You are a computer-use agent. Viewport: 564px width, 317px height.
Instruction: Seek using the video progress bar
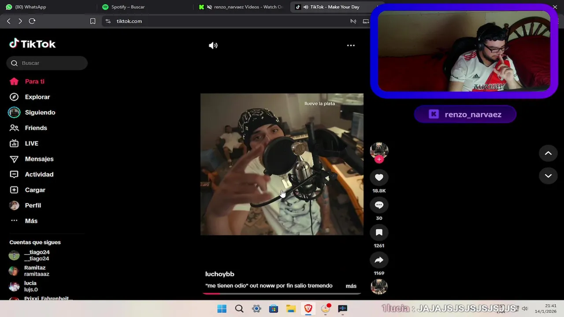point(282,293)
